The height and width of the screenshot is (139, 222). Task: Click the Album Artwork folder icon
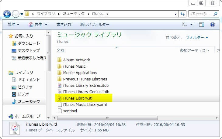(x=60, y=60)
